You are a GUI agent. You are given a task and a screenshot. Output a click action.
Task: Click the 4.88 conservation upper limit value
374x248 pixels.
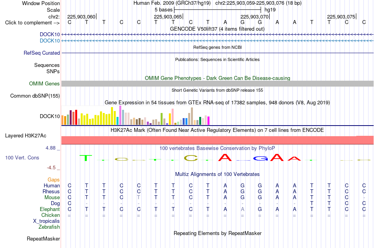[x=50, y=148]
